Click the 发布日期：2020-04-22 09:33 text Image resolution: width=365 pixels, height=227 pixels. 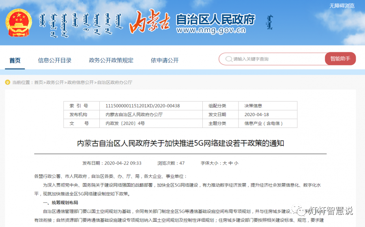tap(112, 163)
